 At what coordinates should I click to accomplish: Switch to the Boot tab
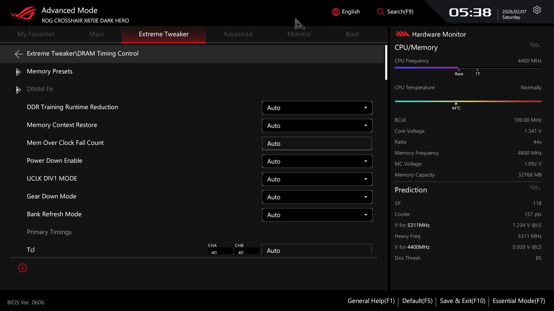pyautogui.click(x=352, y=34)
